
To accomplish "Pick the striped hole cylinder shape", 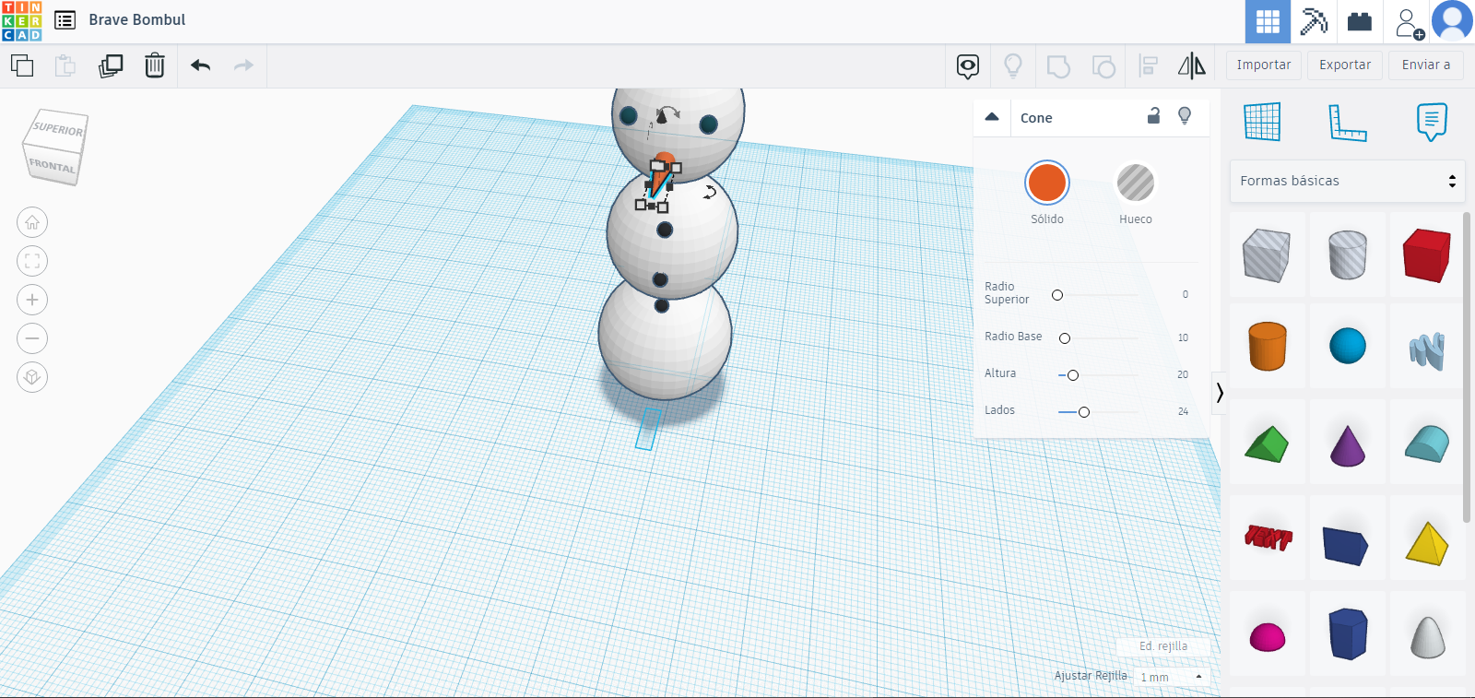I will (1348, 255).
